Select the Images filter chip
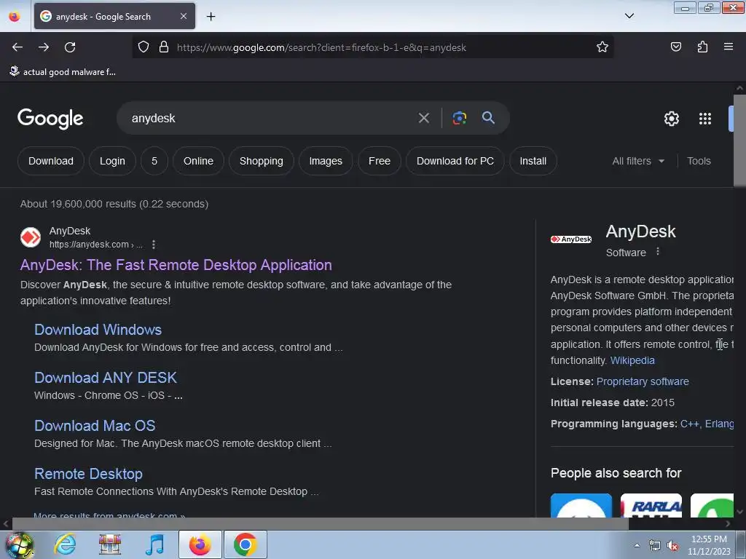 [x=326, y=161]
